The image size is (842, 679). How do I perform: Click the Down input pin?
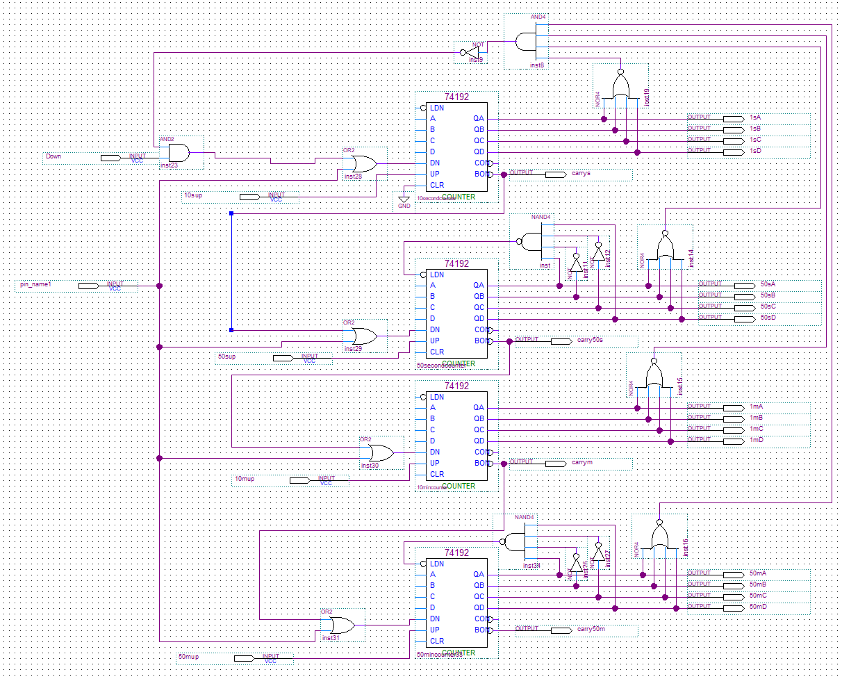[111, 158]
